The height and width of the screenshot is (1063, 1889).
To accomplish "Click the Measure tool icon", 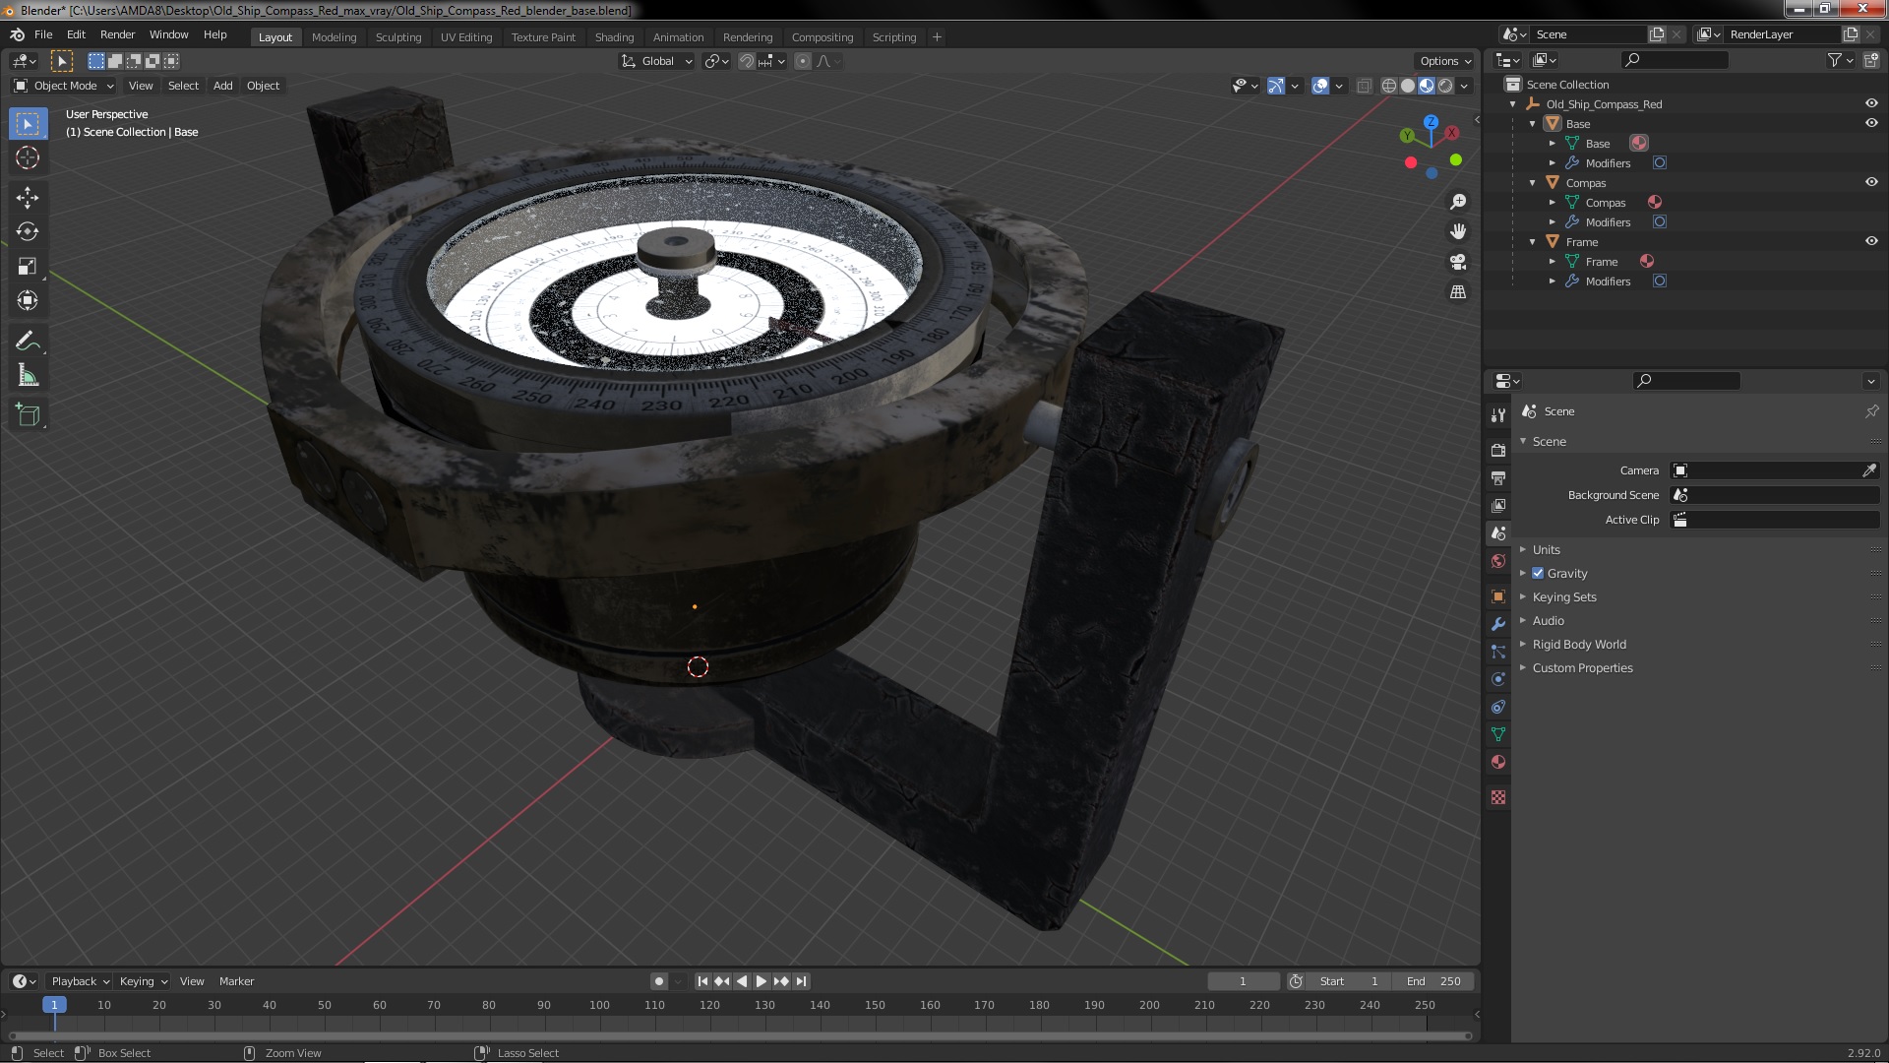I will (29, 375).
